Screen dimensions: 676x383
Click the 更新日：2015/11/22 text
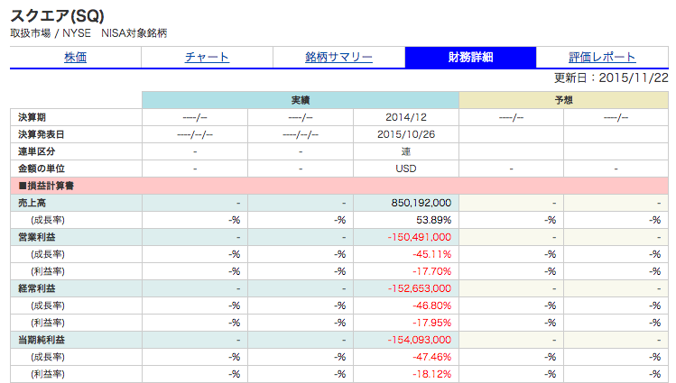611,78
